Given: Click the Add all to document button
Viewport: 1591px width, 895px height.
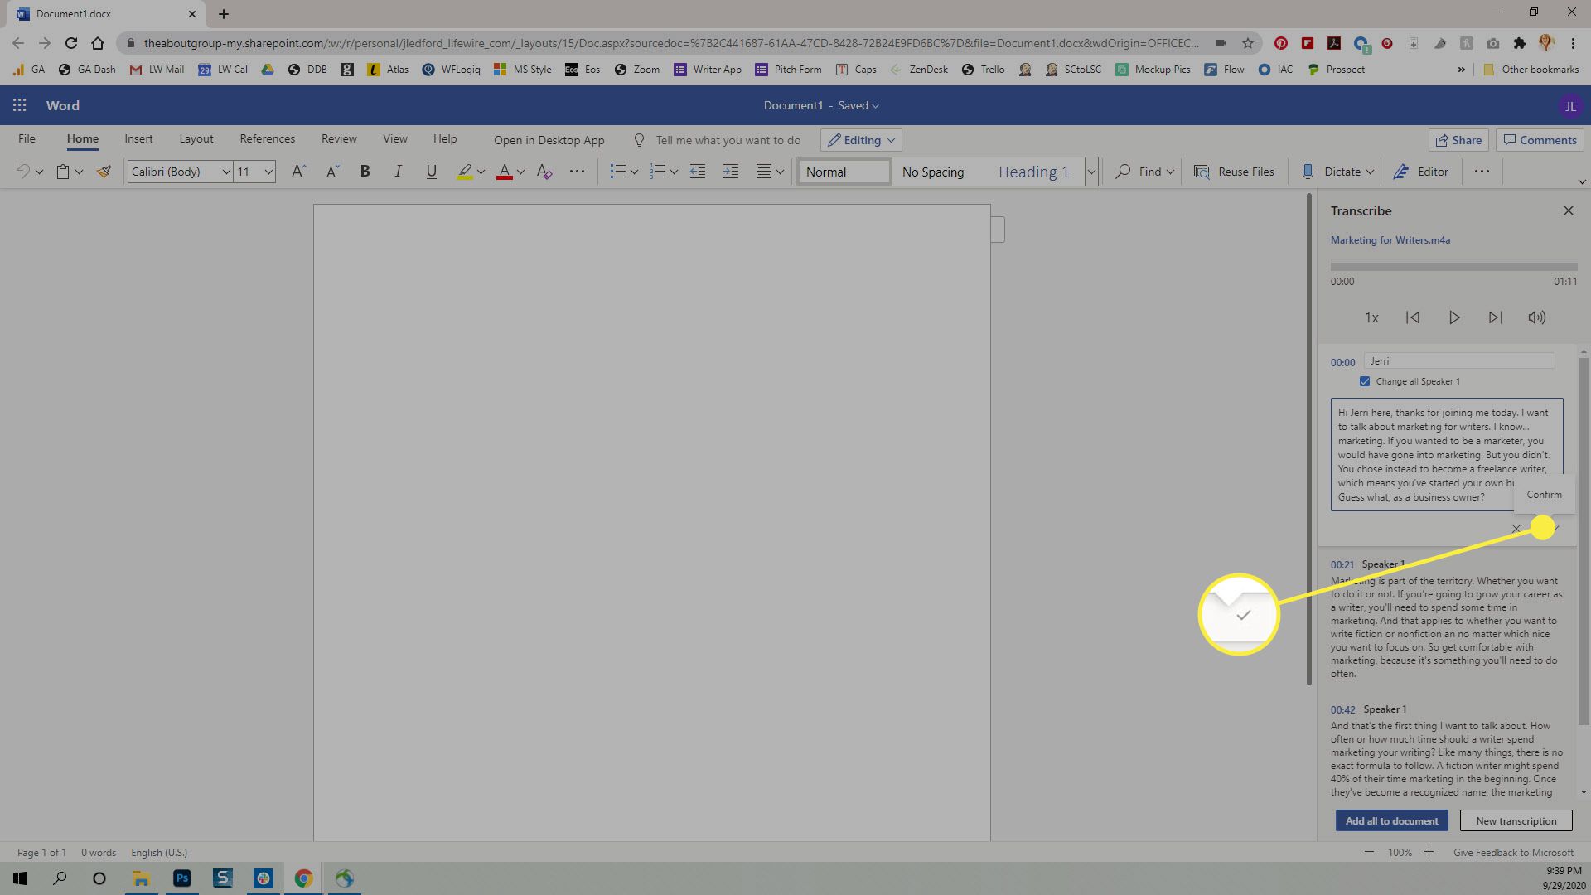Looking at the screenshot, I should [1391, 820].
